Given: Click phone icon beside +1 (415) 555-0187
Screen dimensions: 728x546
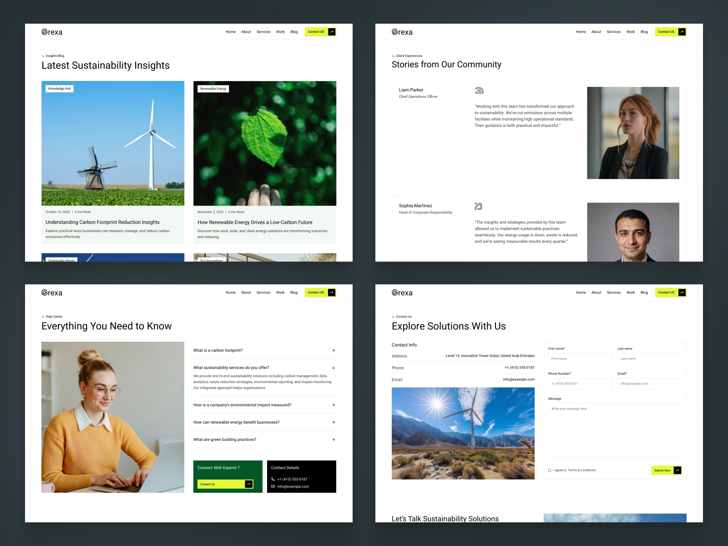Looking at the screenshot, I should tap(273, 479).
